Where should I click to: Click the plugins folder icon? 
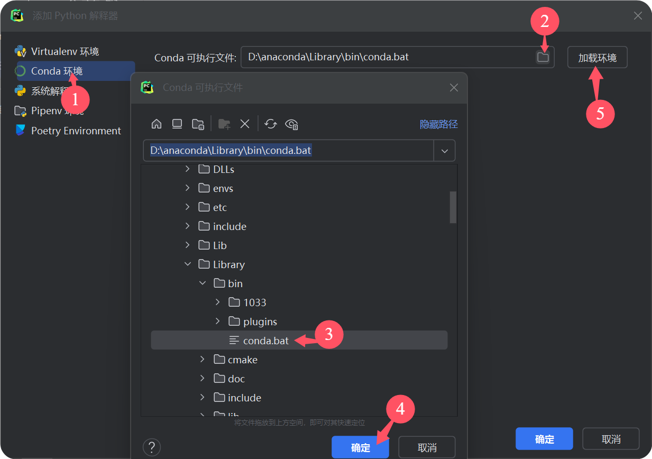(234, 322)
